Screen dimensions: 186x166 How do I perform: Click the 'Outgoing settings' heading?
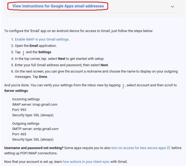[x=26, y=124]
